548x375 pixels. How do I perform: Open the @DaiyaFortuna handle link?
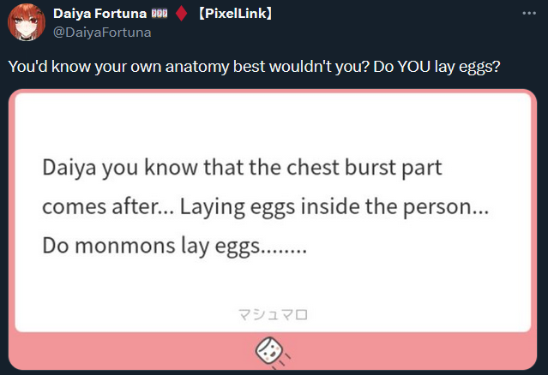tap(102, 33)
